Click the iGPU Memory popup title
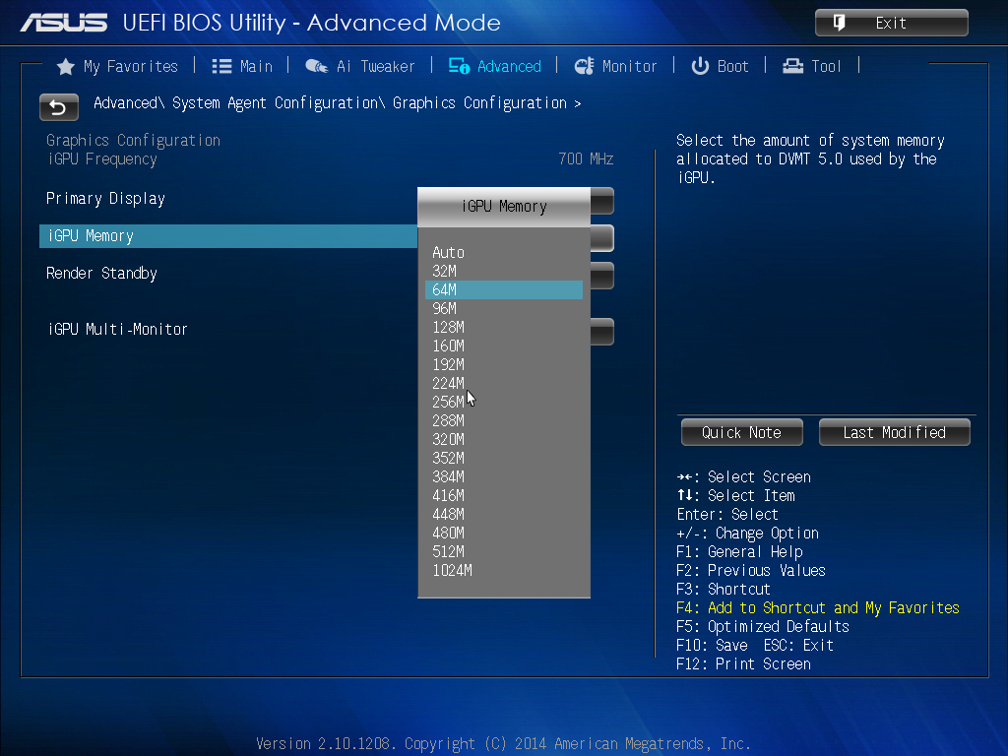Image resolution: width=1008 pixels, height=756 pixels. (x=504, y=207)
